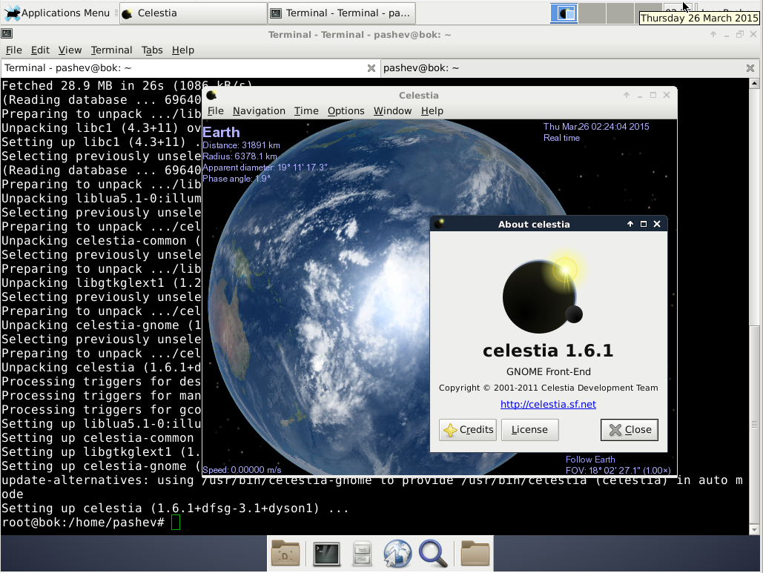Click the 'GNOME Front-End' text
The image size is (763, 573).
[549, 372]
